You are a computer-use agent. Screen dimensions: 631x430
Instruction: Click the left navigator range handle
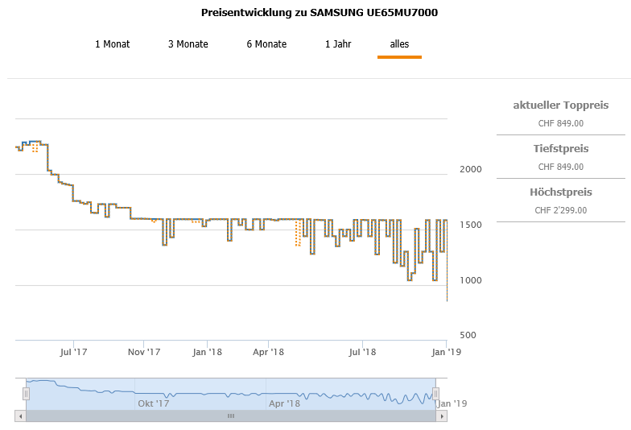tap(26, 394)
